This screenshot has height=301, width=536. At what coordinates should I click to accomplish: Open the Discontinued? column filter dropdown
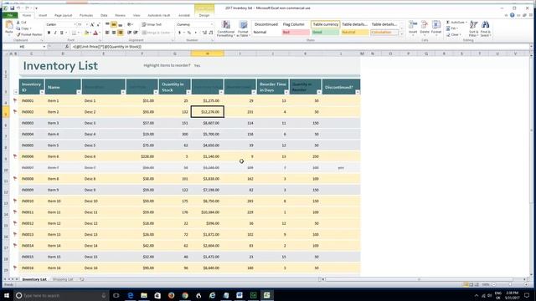pyautogui.click(x=358, y=92)
